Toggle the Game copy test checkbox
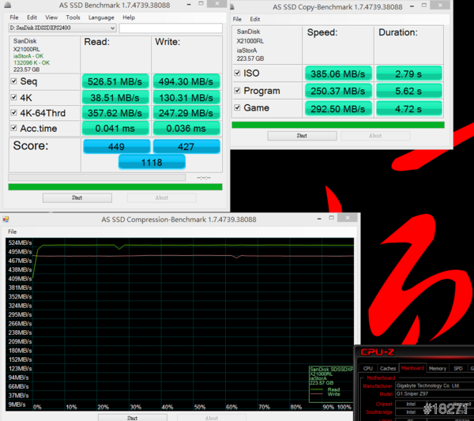 [x=238, y=108]
